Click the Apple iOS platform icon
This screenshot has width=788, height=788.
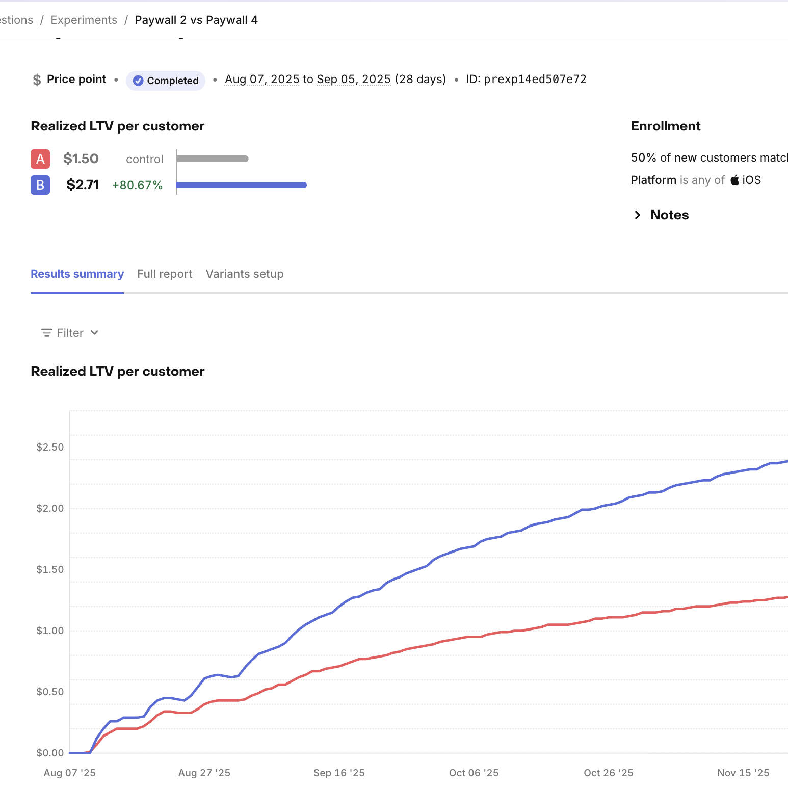pos(735,180)
